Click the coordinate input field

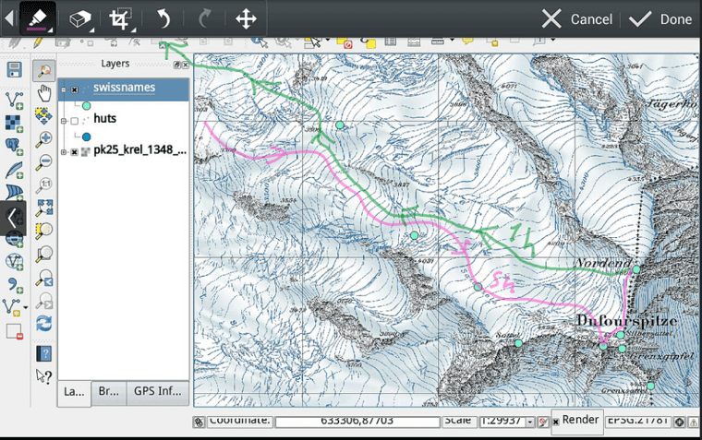(x=355, y=422)
